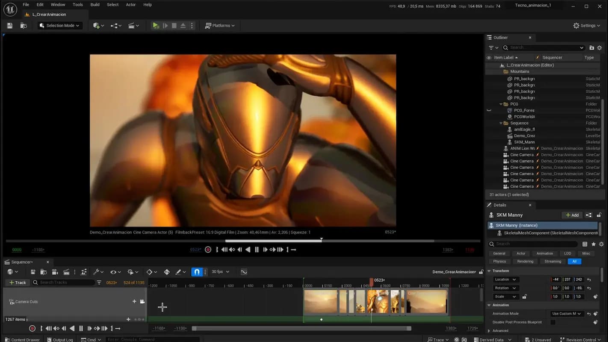Screen dimensions: 608x342
Task: Select the Animation filter in Details
Action: [x=545, y=254]
